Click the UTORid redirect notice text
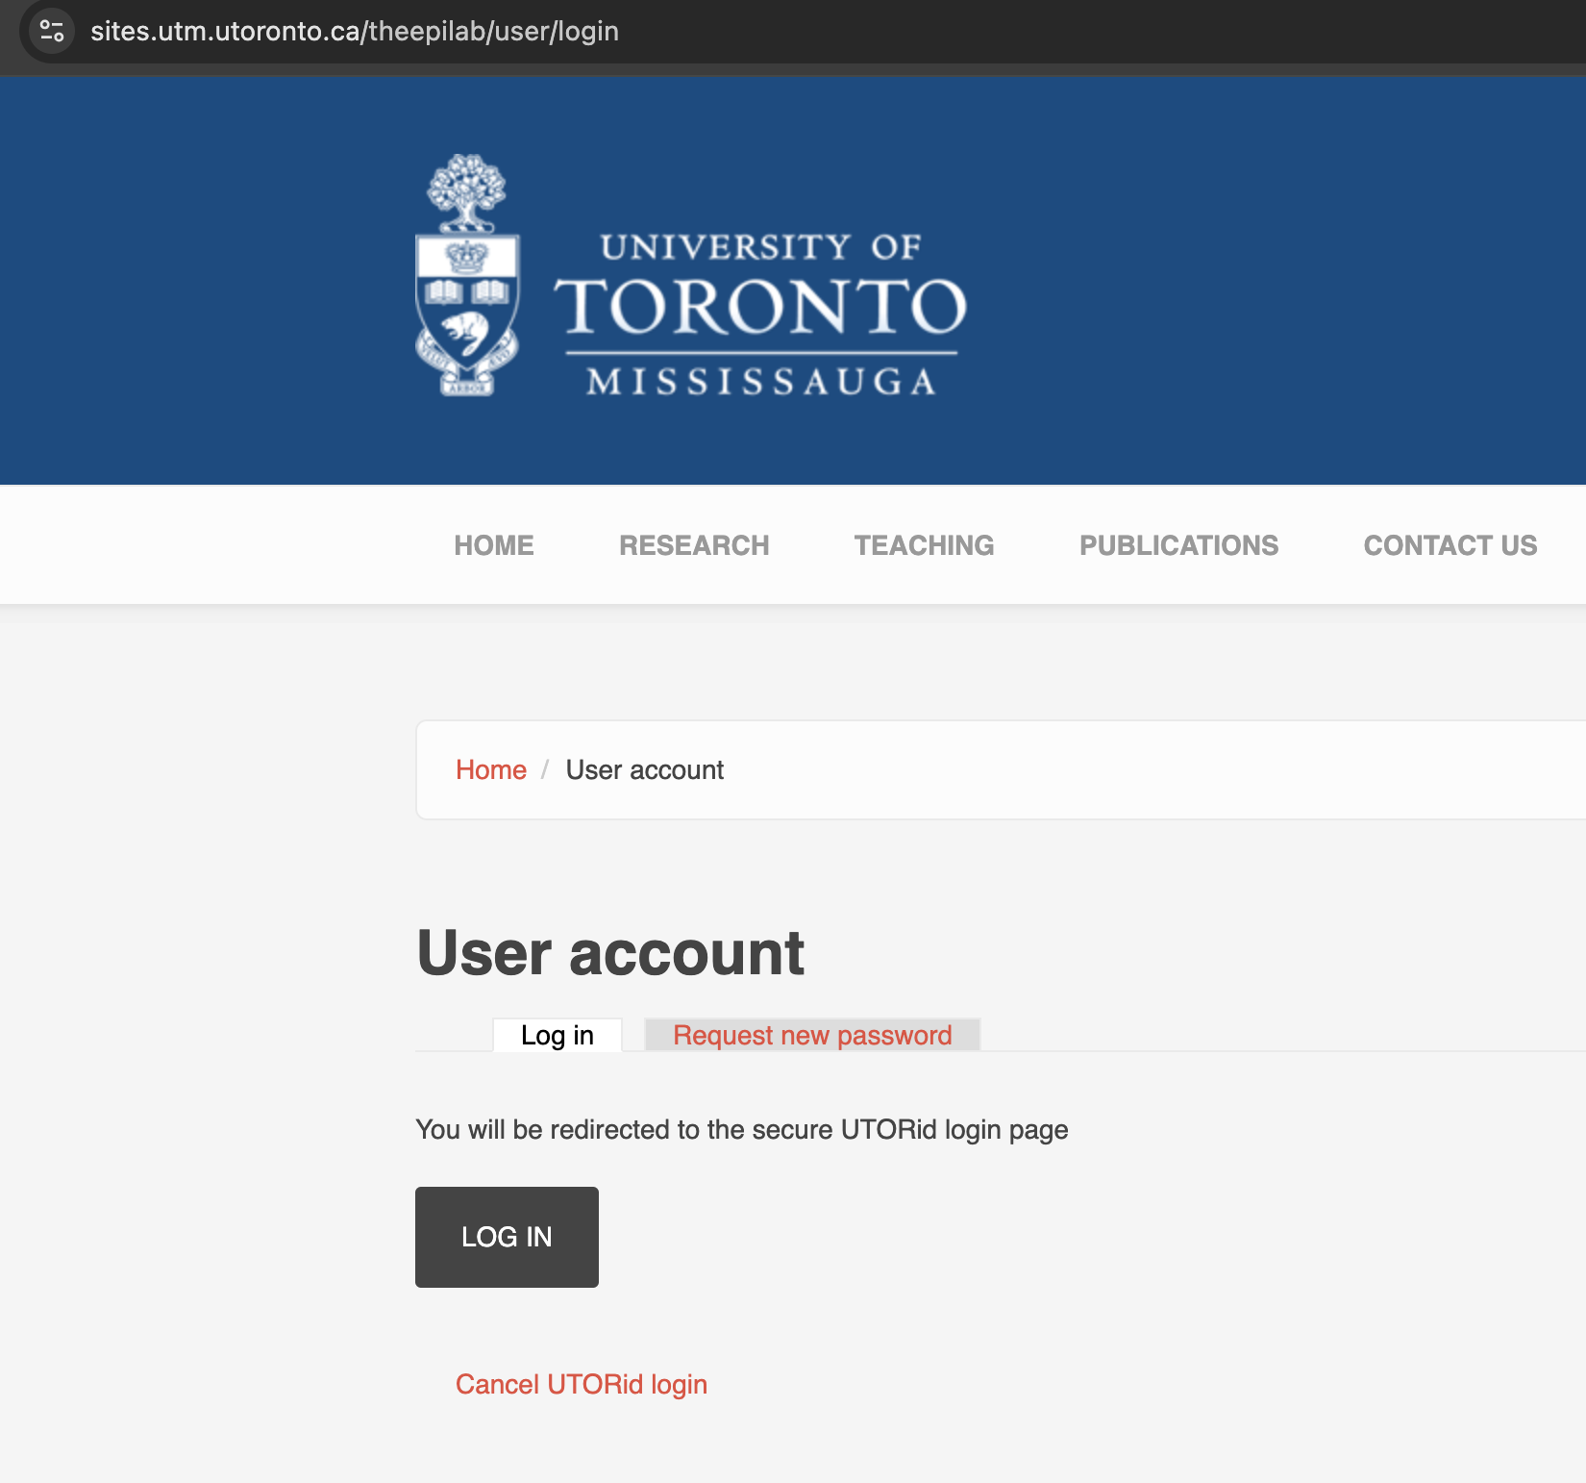1586x1483 pixels. pyautogui.click(x=741, y=1130)
